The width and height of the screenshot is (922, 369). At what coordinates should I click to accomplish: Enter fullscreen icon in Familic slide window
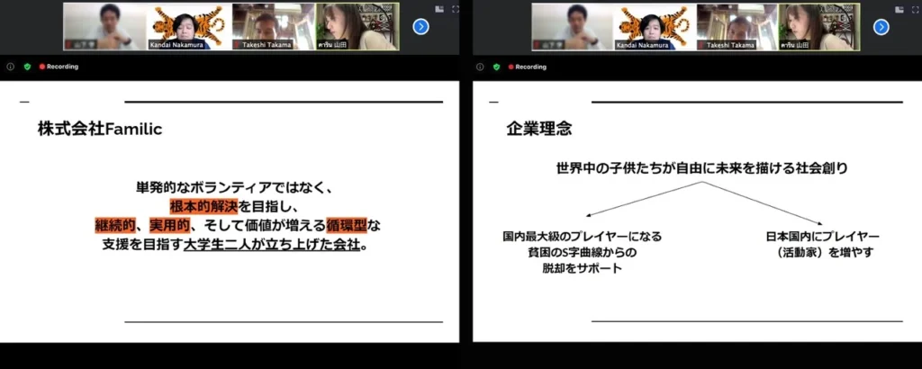456,9
